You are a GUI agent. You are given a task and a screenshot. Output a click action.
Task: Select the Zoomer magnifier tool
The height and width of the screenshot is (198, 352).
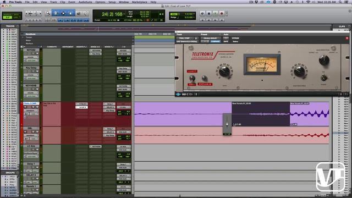click(x=48, y=13)
